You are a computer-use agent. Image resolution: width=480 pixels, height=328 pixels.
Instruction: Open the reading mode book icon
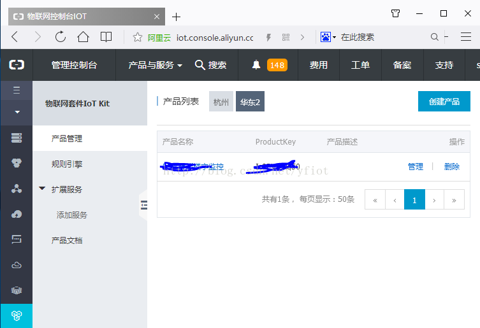click(106, 37)
